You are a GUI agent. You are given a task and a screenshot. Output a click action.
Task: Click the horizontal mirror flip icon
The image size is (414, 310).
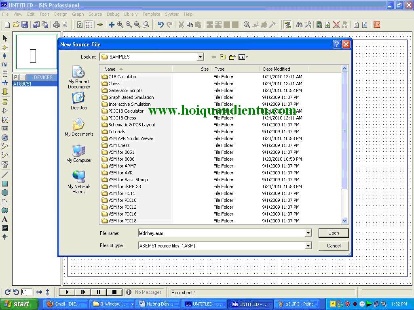tap(39, 292)
